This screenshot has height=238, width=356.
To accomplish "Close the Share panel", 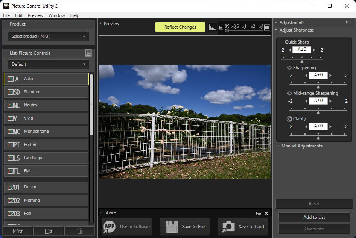I will [x=266, y=213].
